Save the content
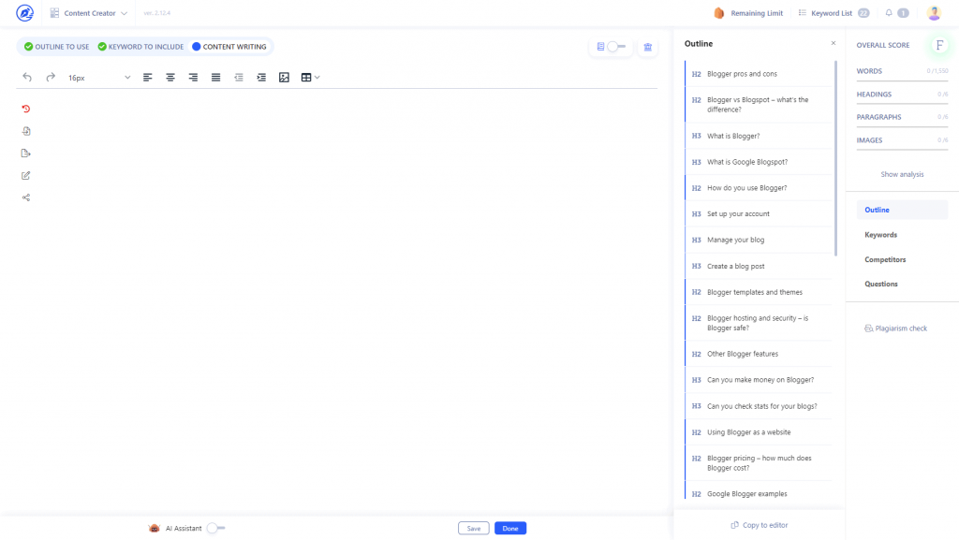The width and height of the screenshot is (959, 540). [x=473, y=529]
